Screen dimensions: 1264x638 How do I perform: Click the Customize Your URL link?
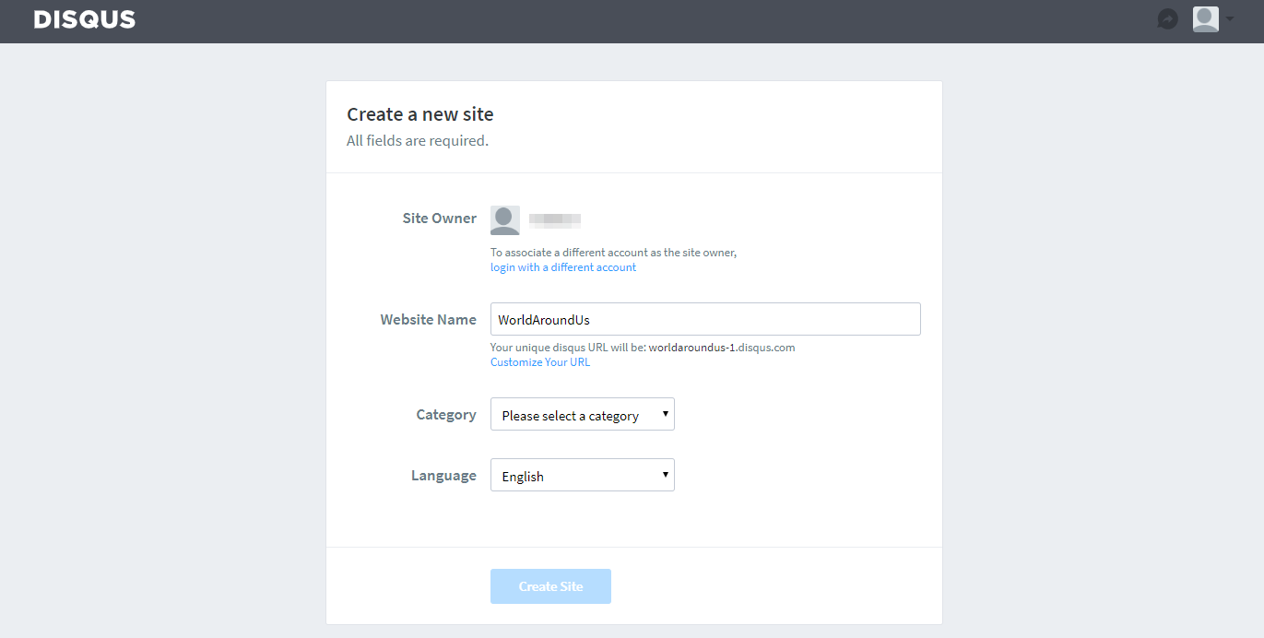click(540, 362)
